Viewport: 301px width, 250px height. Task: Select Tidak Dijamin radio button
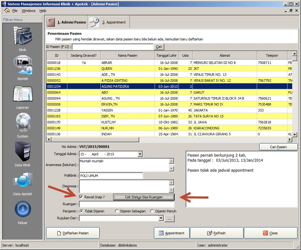(82, 211)
